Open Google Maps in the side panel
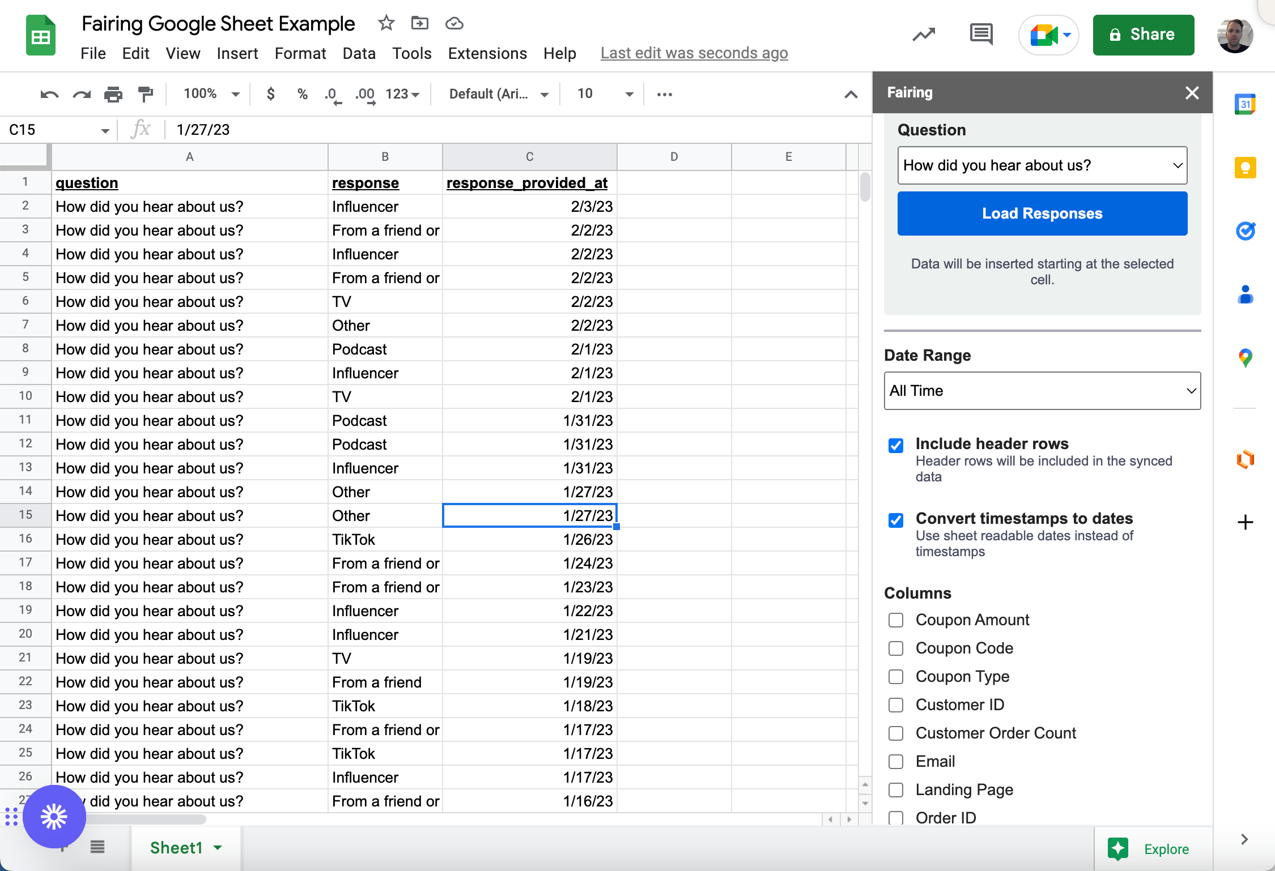 click(1245, 357)
